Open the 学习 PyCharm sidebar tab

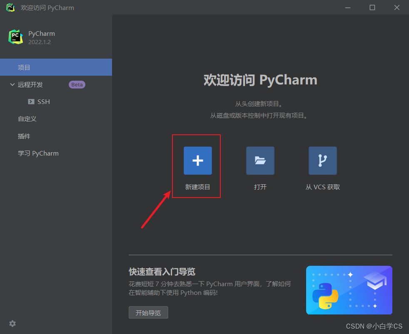56,153
